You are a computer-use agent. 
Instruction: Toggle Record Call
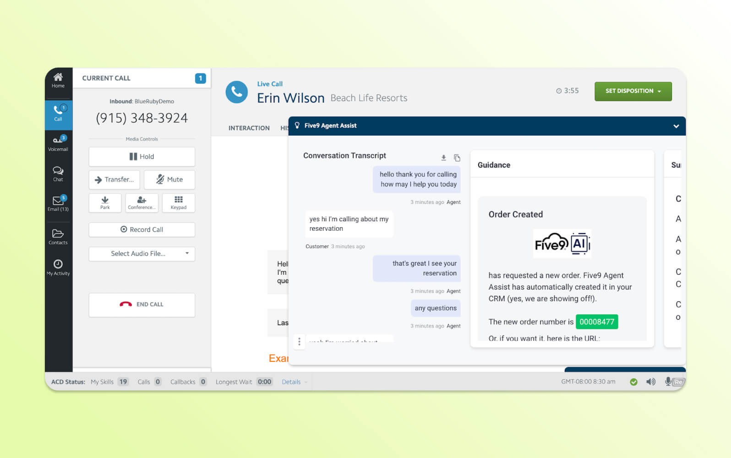tap(142, 229)
